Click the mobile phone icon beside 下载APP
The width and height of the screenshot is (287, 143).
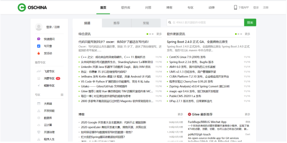click(x=235, y=7)
